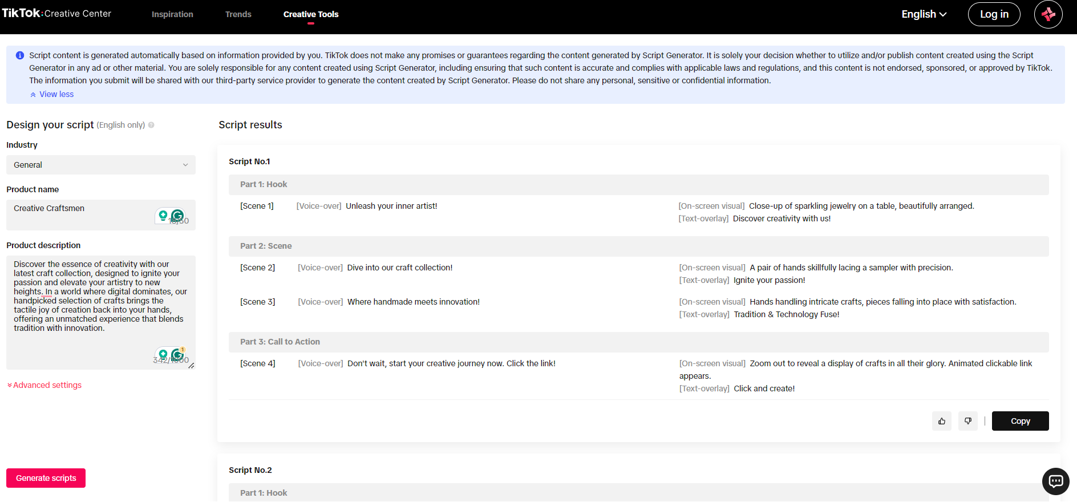Click into the Product name input field
The width and height of the screenshot is (1077, 502).
(x=80, y=209)
